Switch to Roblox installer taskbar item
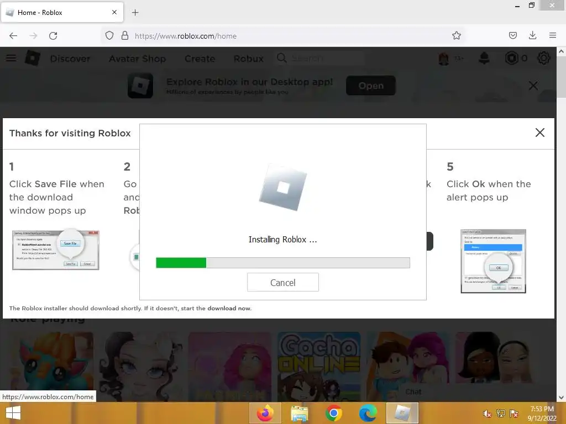 pyautogui.click(x=402, y=413)
